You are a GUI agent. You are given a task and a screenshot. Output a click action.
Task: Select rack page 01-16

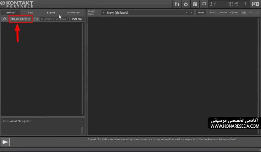(x=201, y=13)
